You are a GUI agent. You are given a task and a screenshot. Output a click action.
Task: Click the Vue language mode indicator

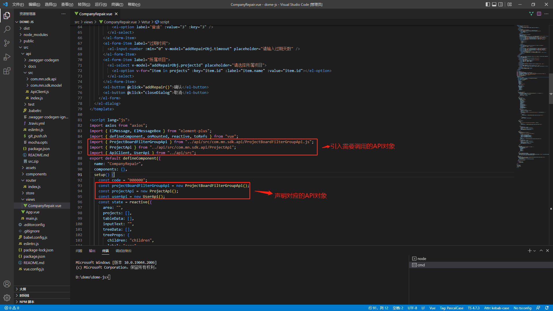[x=432, y=308]
